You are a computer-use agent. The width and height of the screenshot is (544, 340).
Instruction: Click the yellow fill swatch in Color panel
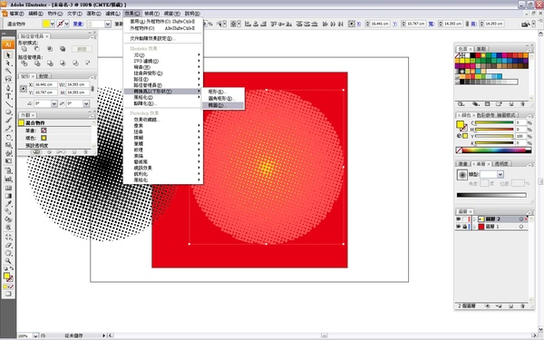[x=460, y=124]
